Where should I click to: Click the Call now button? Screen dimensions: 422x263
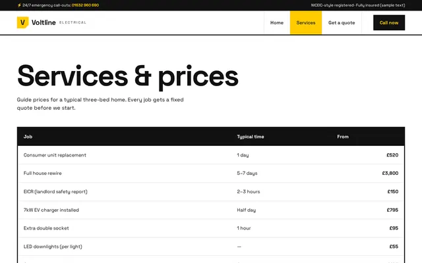pyautogui.click(x=389, y=23)
